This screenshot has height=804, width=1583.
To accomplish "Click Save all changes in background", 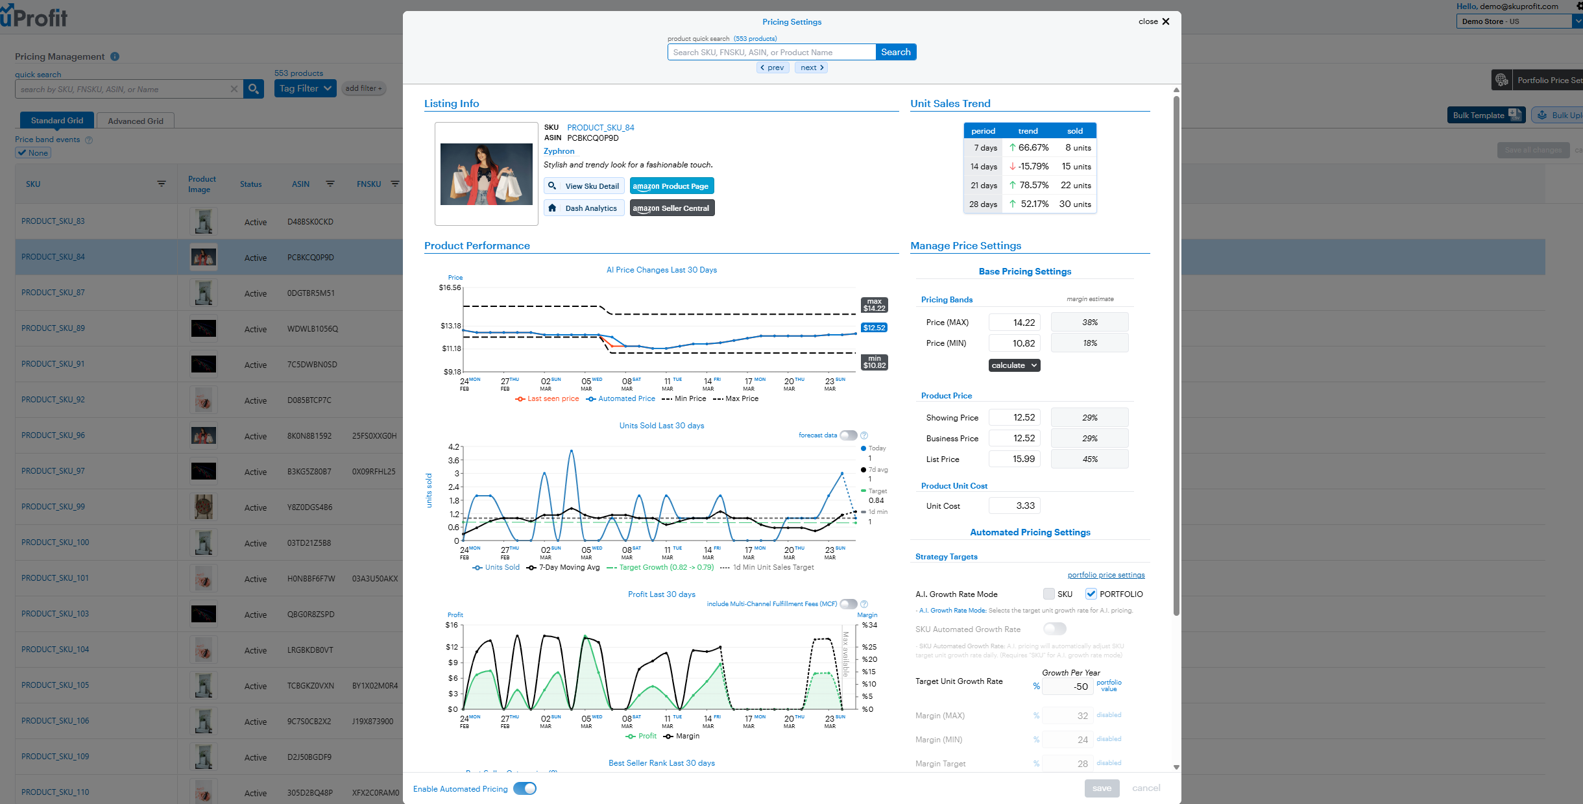I will click(x=1534, y=150).
